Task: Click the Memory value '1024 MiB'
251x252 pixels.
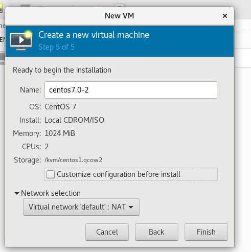Action: tap(60, 133)
